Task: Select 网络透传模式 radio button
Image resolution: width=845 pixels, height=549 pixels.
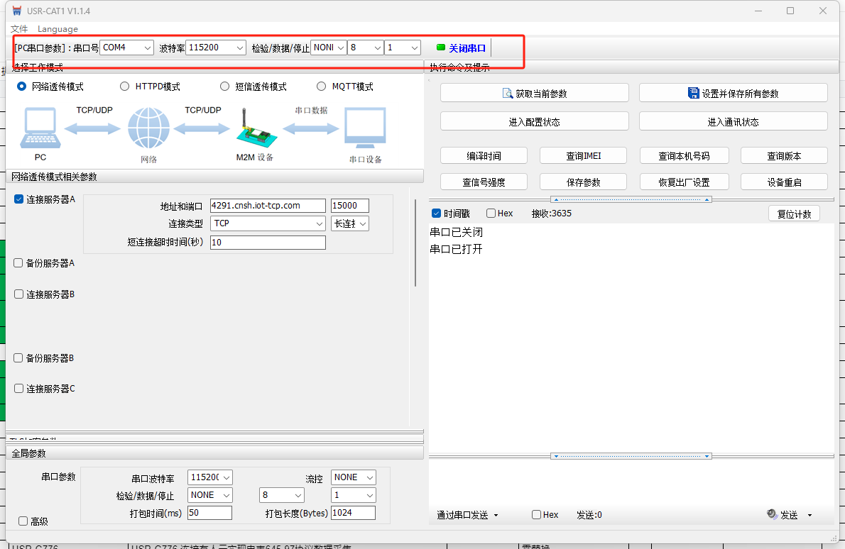Action: tap(21, 86)
